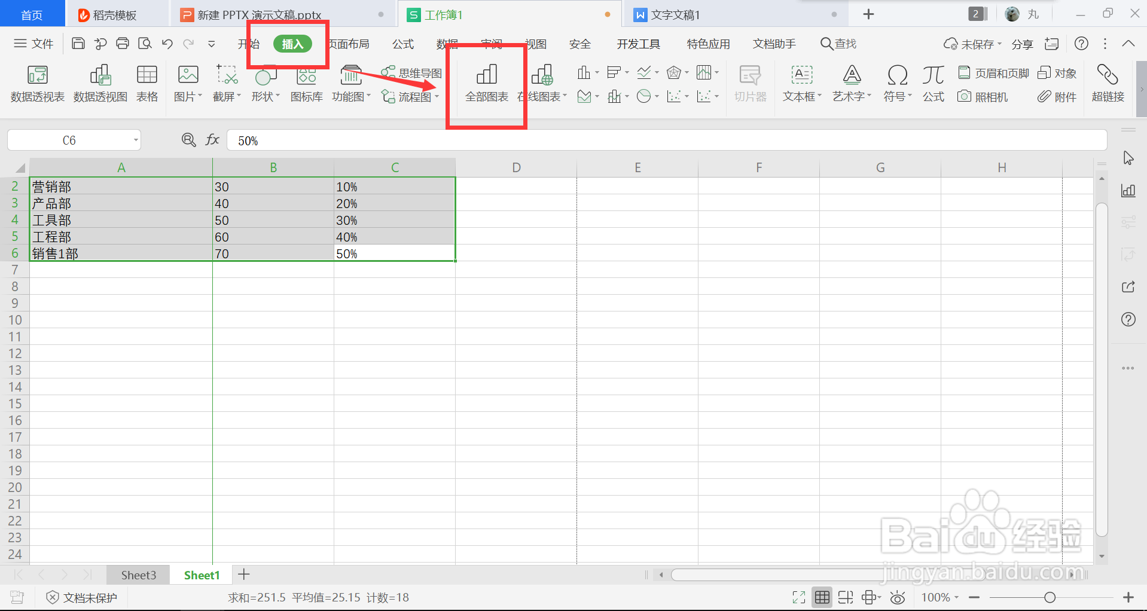
Task: Open the 文件 menu
Action: coord(33,44)
